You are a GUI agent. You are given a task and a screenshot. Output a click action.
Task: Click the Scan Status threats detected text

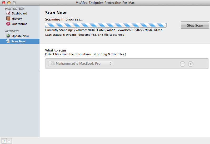coord(85,35)
